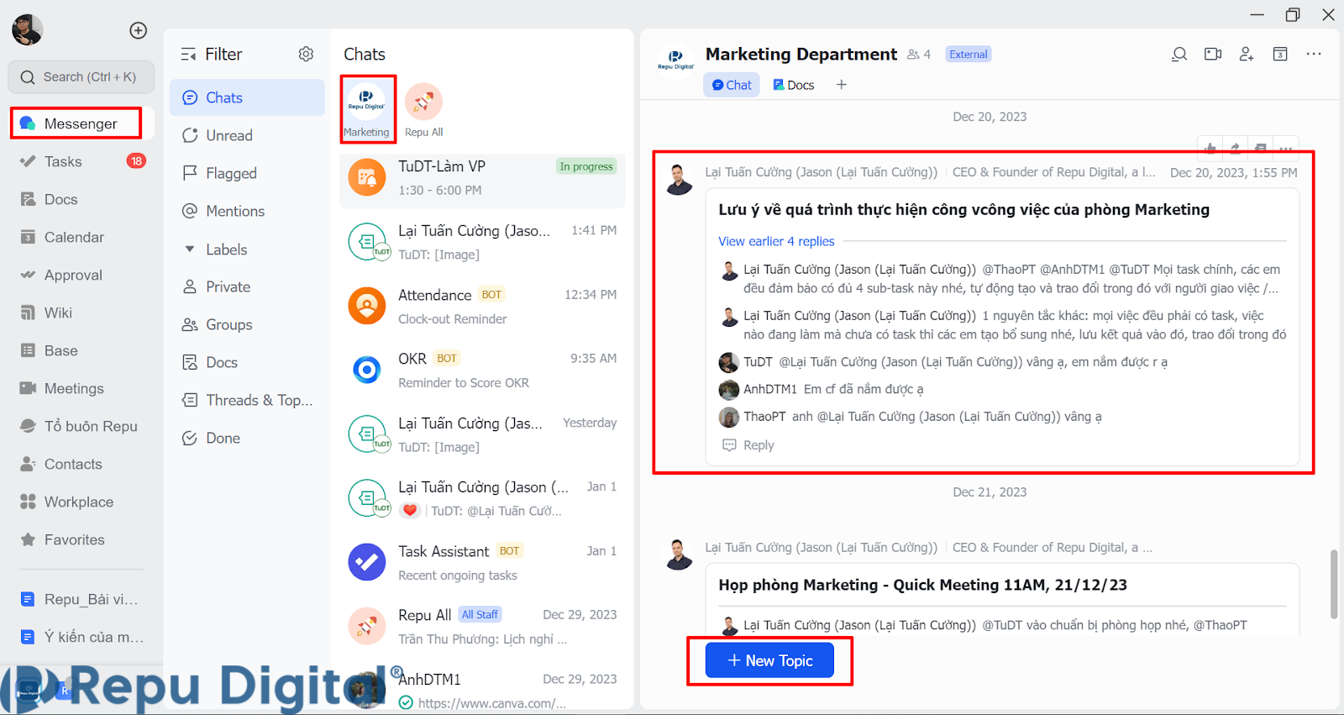Open more options ellipsis in chat header

point(1314,55)
